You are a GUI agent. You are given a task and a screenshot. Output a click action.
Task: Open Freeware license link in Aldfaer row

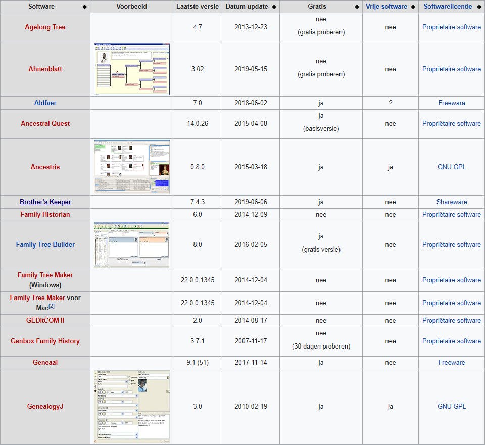coord(452,103)
